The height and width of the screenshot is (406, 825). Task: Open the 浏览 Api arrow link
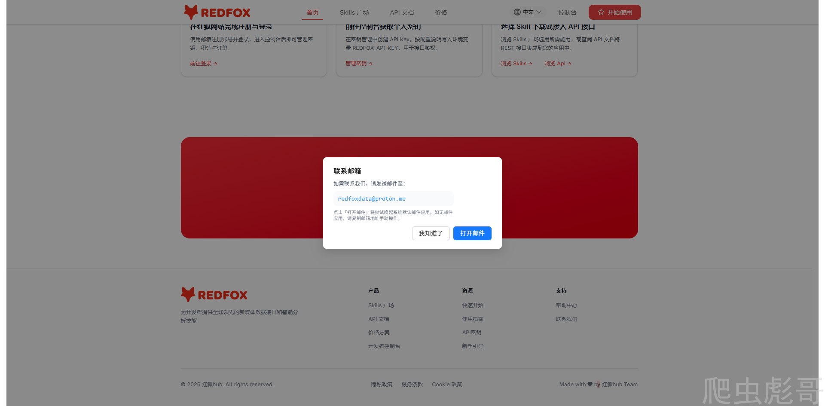(558, 64)
